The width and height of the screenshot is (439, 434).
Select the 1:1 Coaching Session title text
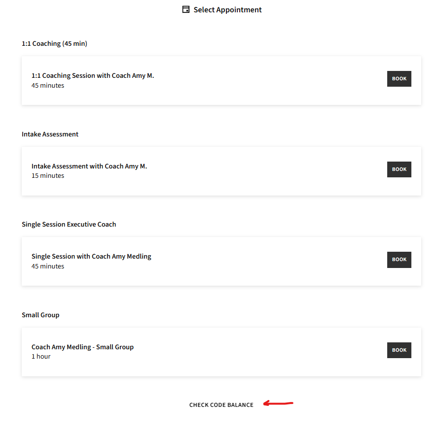[x=93, y=75]
